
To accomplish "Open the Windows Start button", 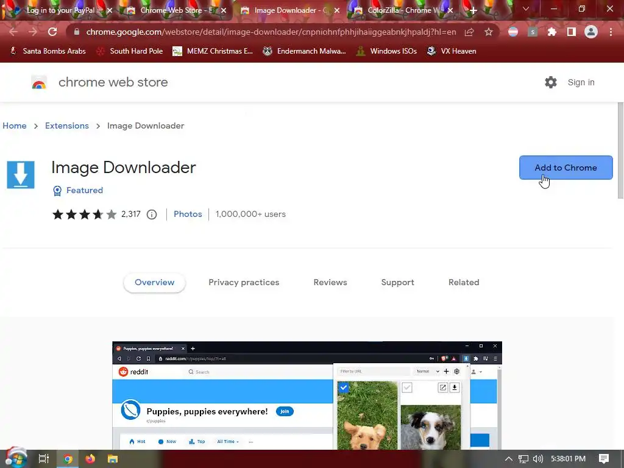I will click(16, 458).
